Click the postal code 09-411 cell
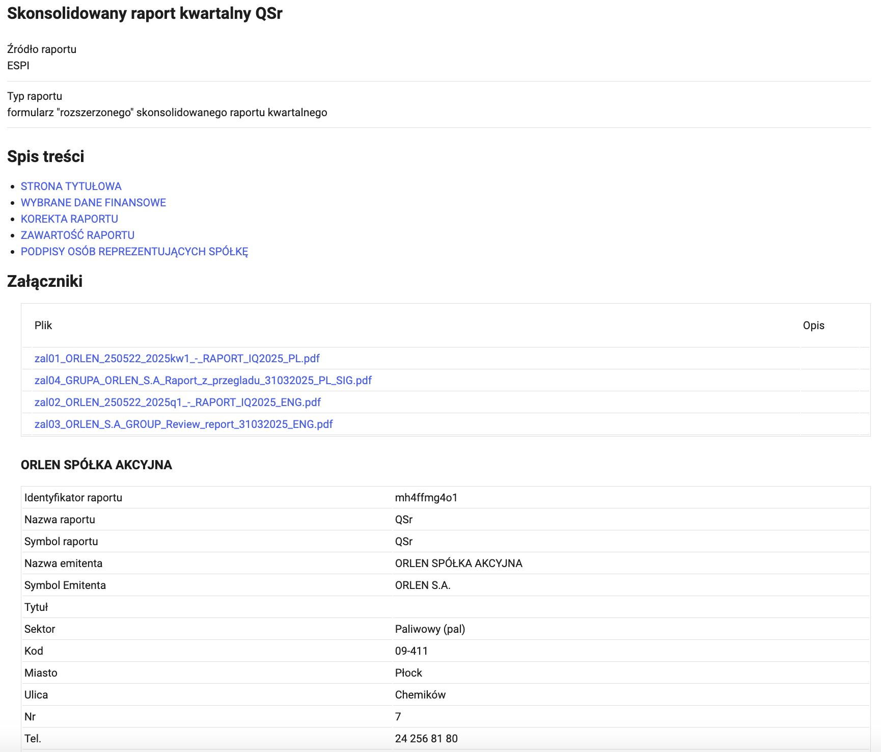This screenshot has height=752, width=881. [411, 651]
